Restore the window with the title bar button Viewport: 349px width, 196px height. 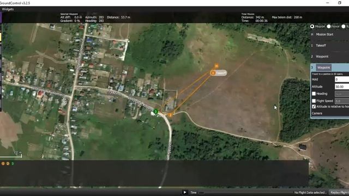click(x=339, y=3)
